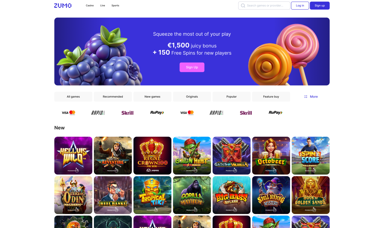384x228 pixels.
Task: Select the first Visa Mastercard logo
Action: (68, 113)
